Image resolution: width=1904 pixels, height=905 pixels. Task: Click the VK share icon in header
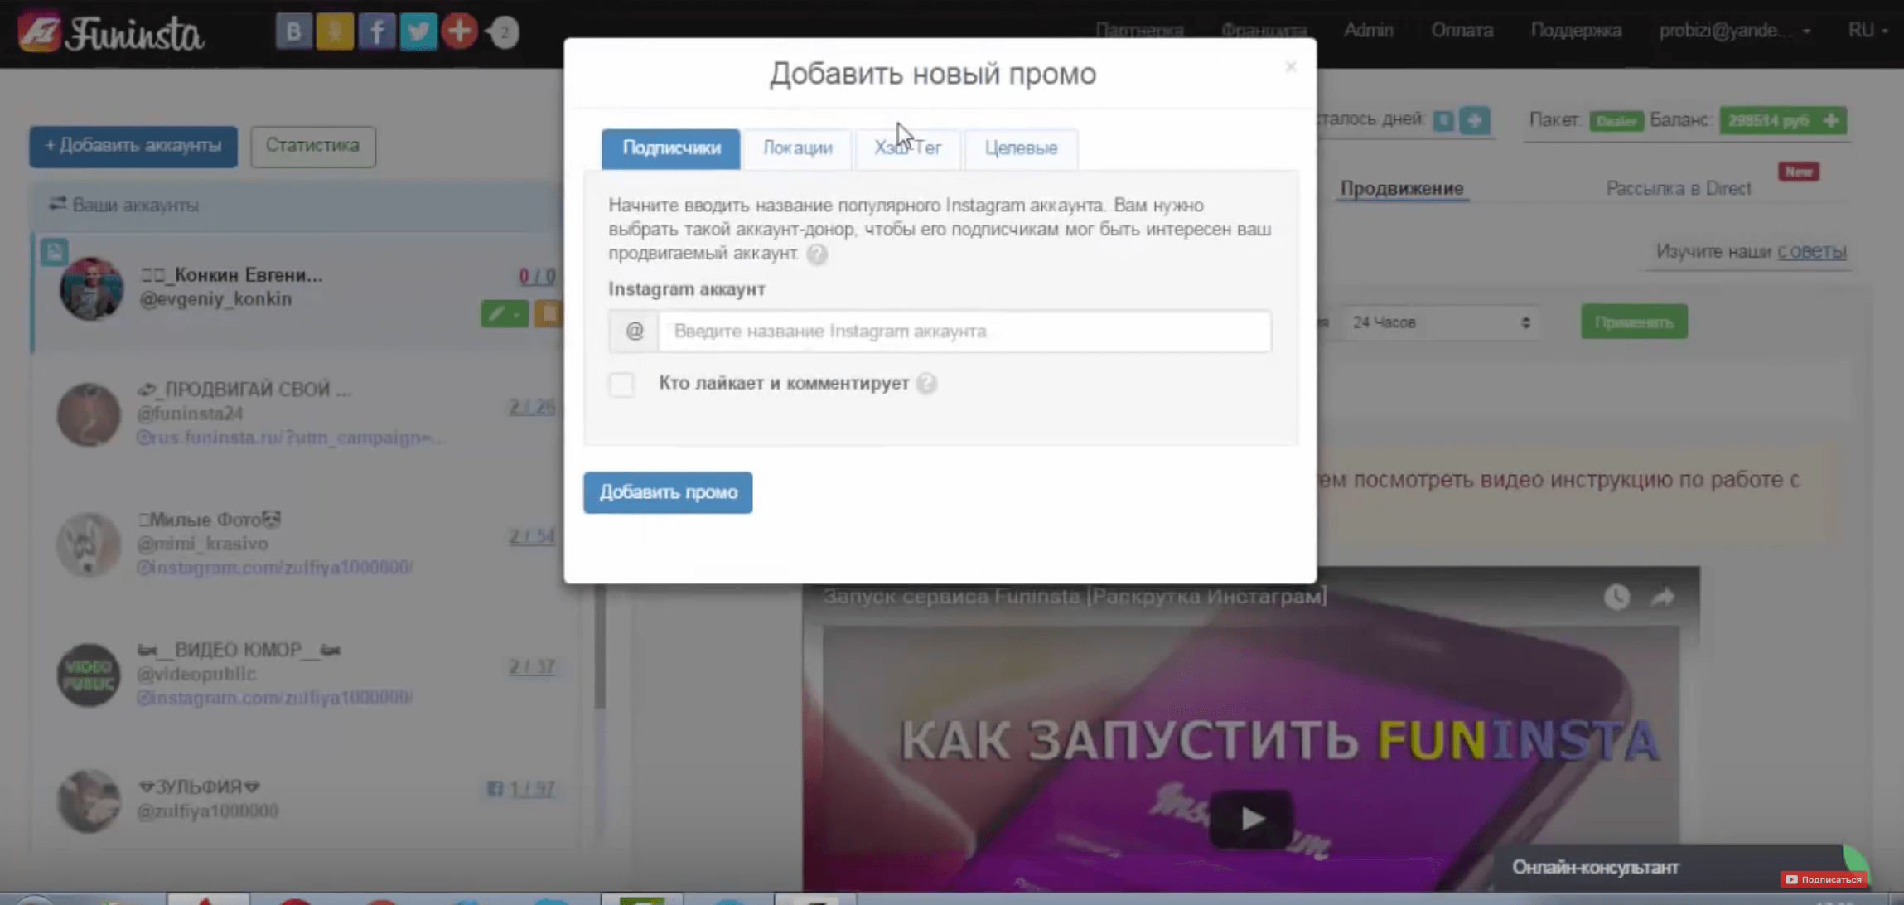293,31
